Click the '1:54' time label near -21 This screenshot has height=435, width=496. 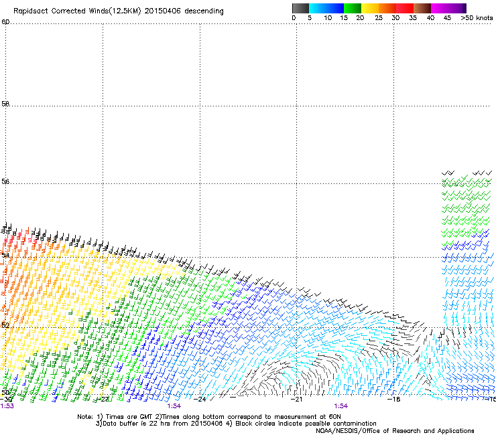pos(340,406)
